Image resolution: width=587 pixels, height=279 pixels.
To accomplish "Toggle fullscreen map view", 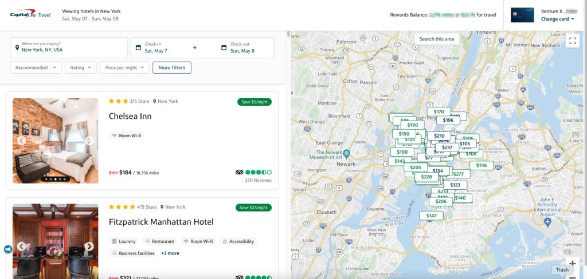I will coord(573,41).
